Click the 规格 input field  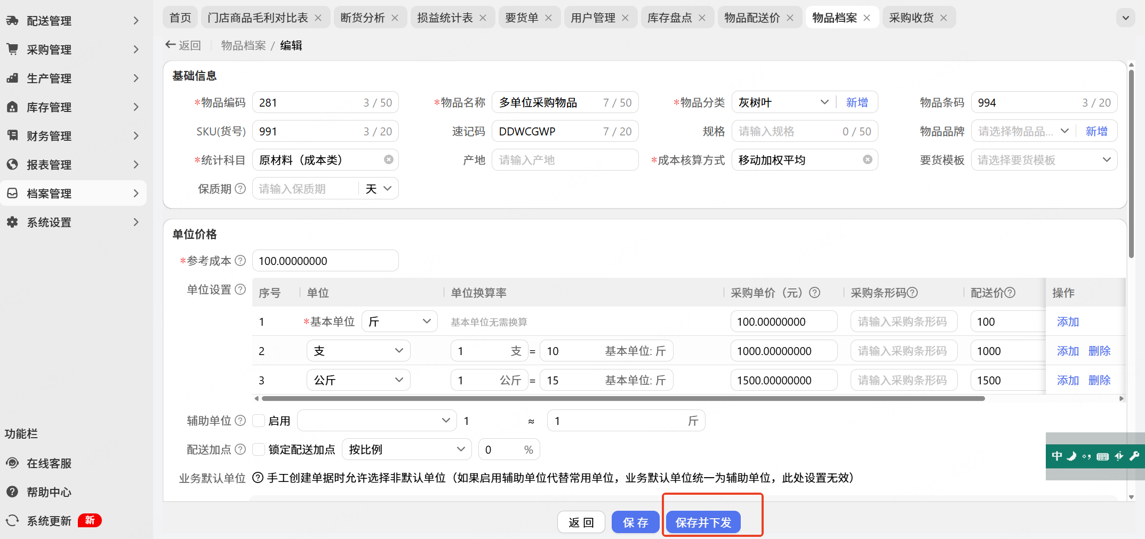pos(805,131)
